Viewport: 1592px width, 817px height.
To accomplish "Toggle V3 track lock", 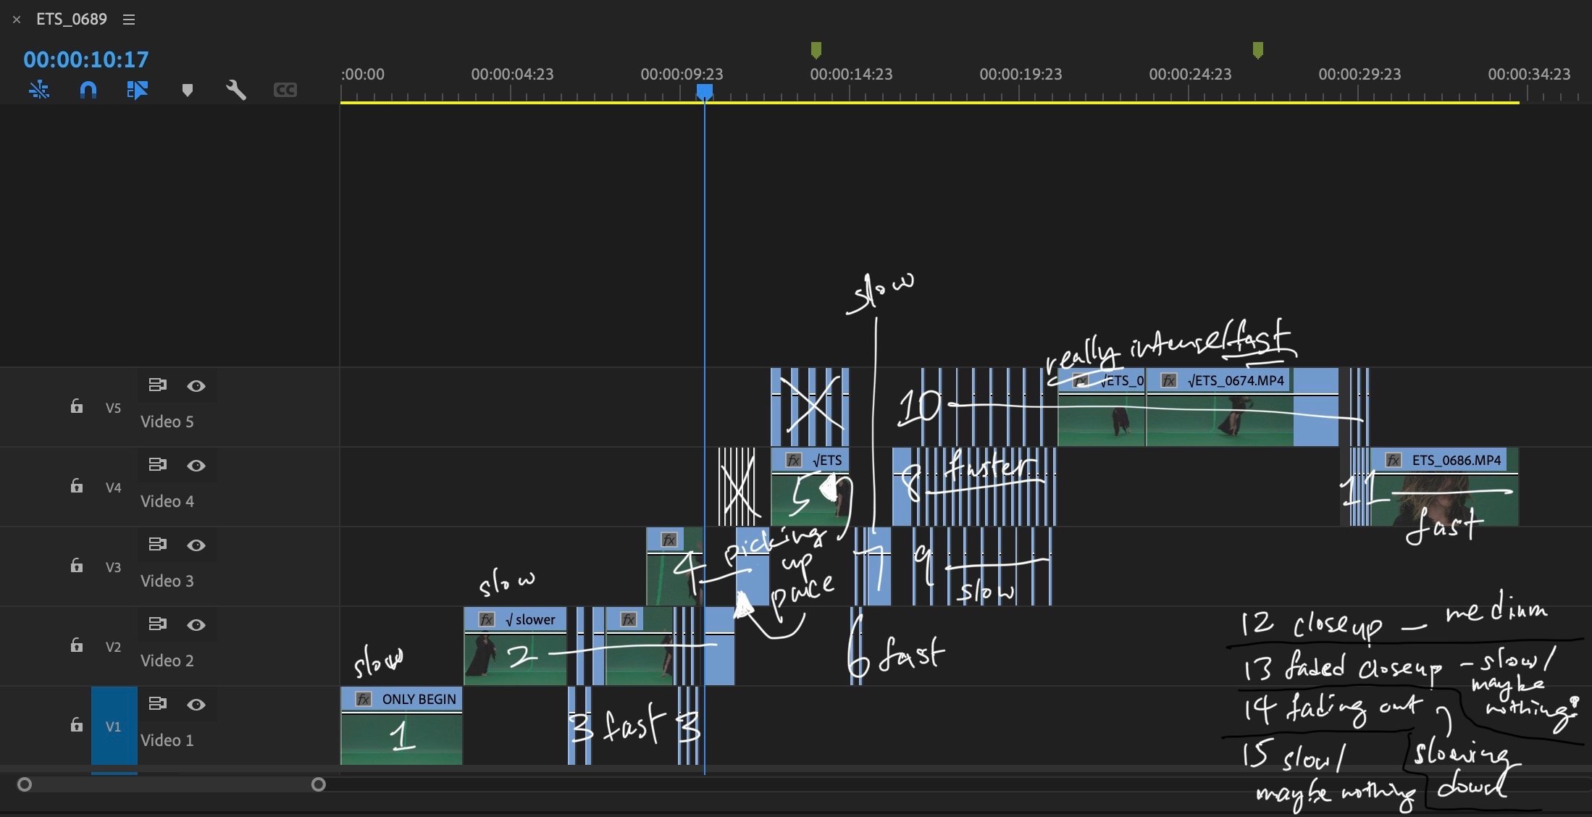I will [x=76, y=566].
